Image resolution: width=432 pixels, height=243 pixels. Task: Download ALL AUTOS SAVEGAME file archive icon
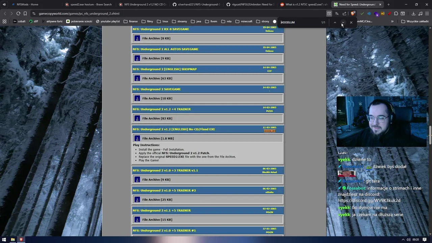point(137,58)
